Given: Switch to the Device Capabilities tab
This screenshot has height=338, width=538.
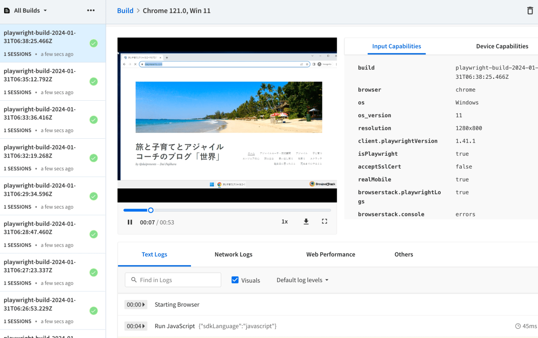Looking at the screenshot, I should pyautogui.click(x=502, y=46).
